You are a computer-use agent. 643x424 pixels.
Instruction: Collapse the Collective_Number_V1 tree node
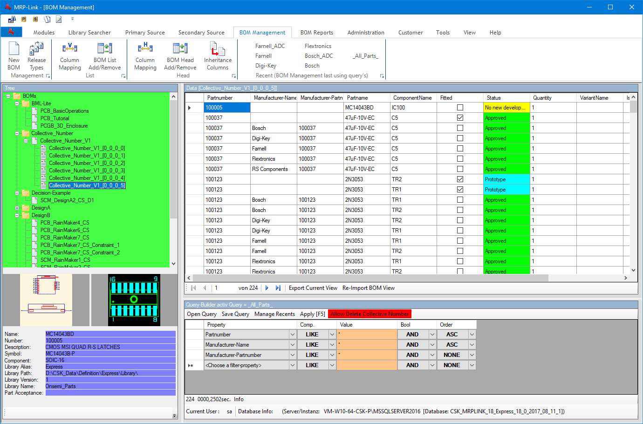coord(26,141)
